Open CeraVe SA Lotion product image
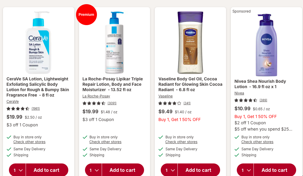The height and width of the screenshot is (176, 303). pyautogui.click(x=38, y=43)
